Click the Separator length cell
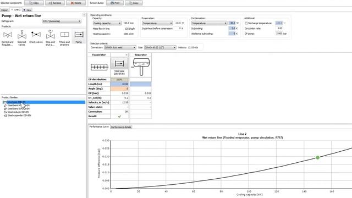352x198 pixels. point(141,84)
